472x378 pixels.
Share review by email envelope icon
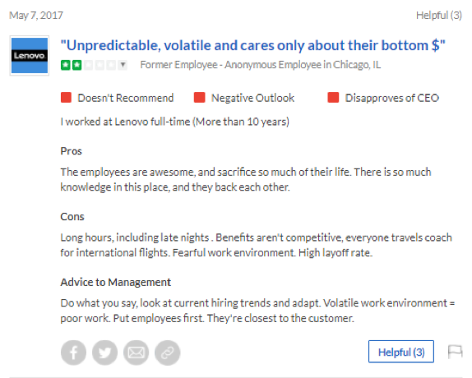click(136, 353)
